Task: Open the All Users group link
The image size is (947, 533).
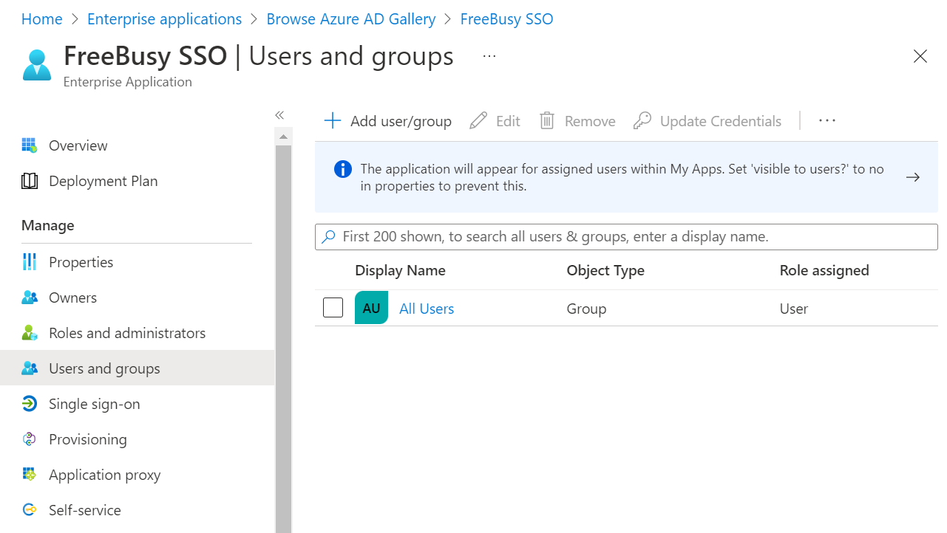Action: click(427, 309)
